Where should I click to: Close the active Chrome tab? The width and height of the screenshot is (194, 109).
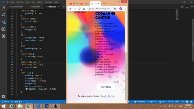[99, 4]
